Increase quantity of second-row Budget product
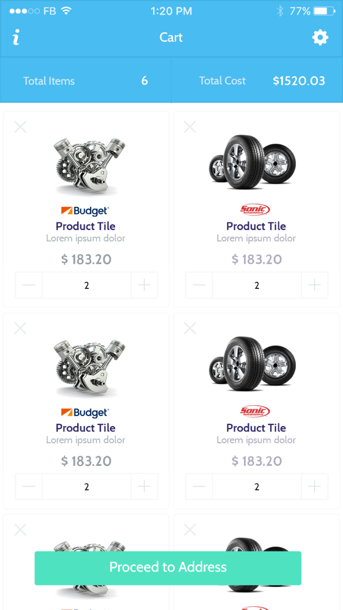The image size is (343, 610). (144, 487)
